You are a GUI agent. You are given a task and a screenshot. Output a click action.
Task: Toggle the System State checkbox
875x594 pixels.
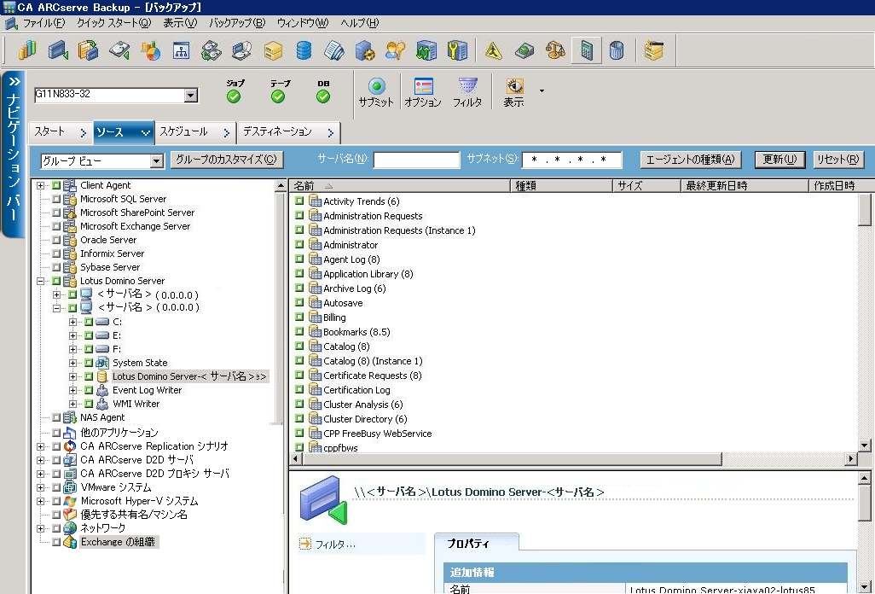pyautogui.click(x=89, y=363)
